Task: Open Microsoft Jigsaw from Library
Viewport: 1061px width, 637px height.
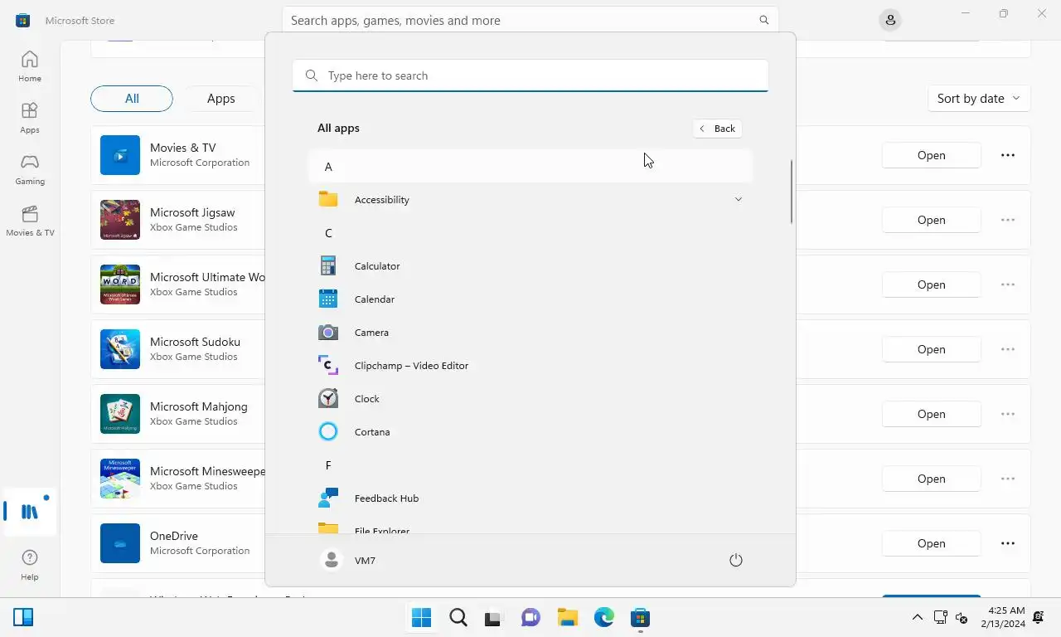Action: (x=931, y=220)
